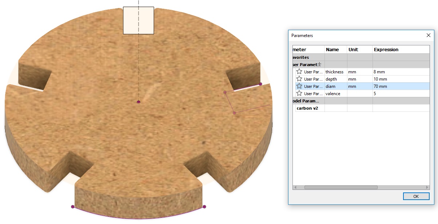Click the scrollbar right arrow

[427, 187]
